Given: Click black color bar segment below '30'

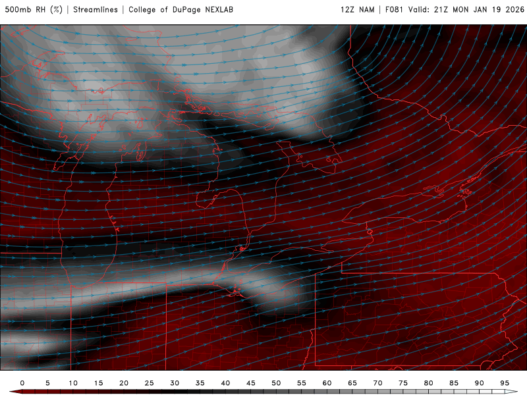Looking at the screenshot, I should 175,392.
